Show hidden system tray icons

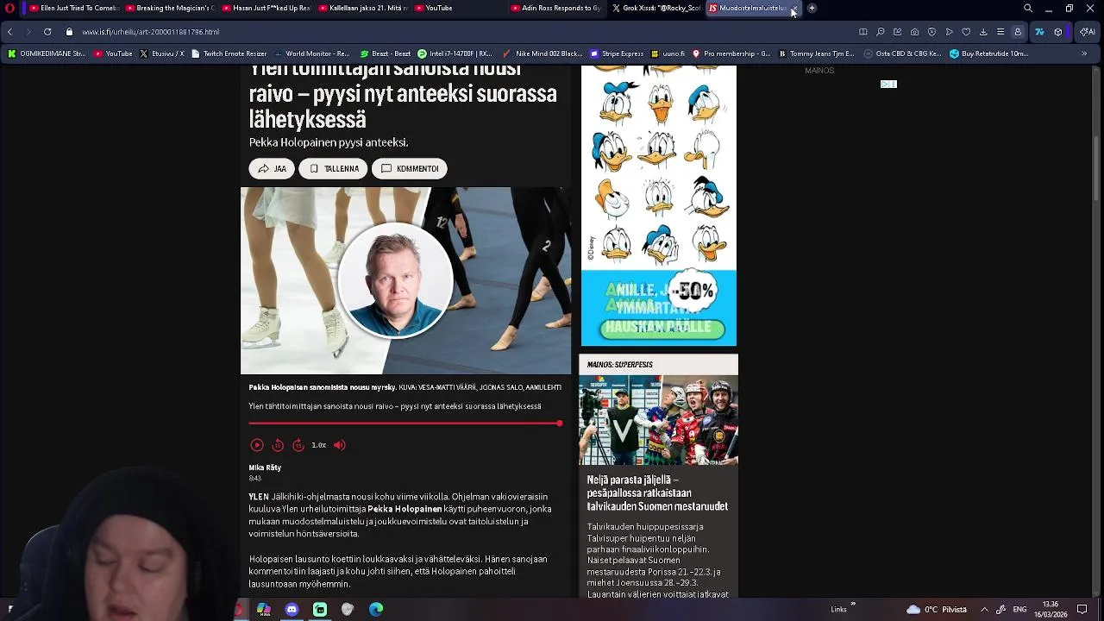click(x=984, y=609)
